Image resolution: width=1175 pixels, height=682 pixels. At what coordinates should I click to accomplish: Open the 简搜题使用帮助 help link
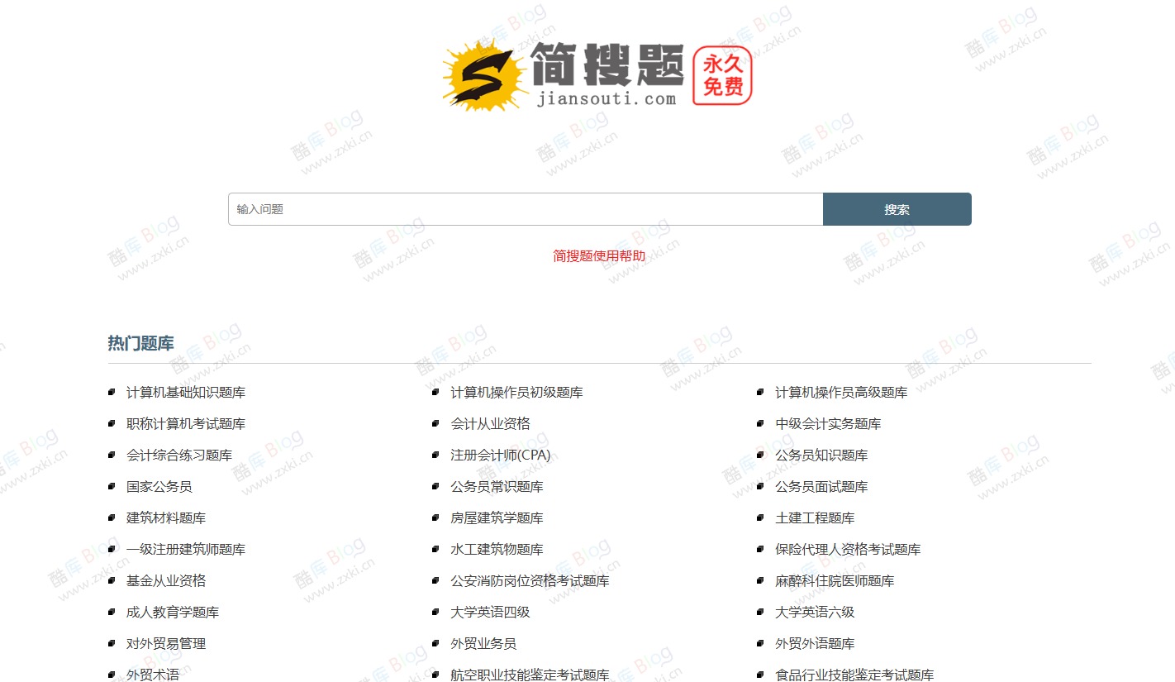point(598,255)
